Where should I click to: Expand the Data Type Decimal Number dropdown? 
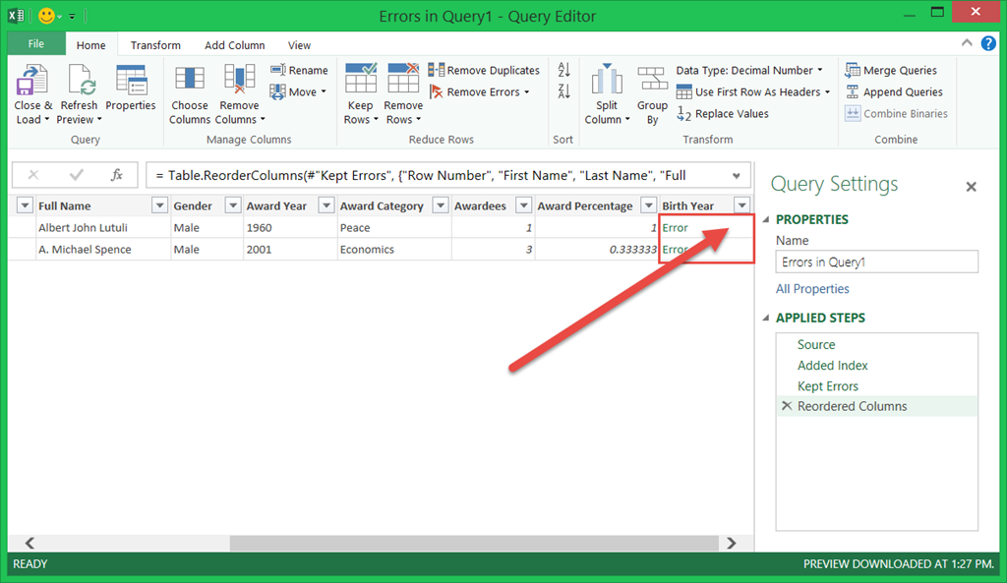[x=819, y=71]
